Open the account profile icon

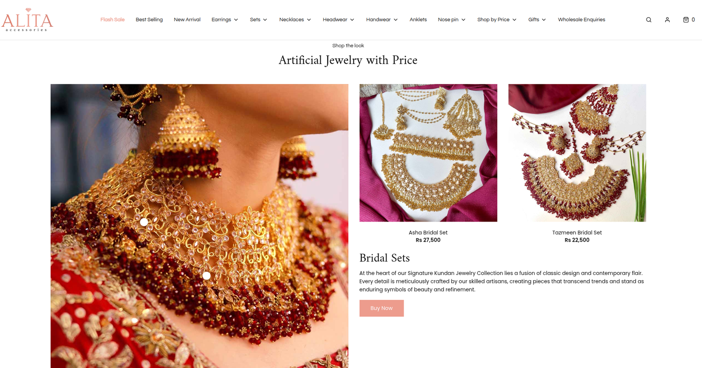[667, 20]
